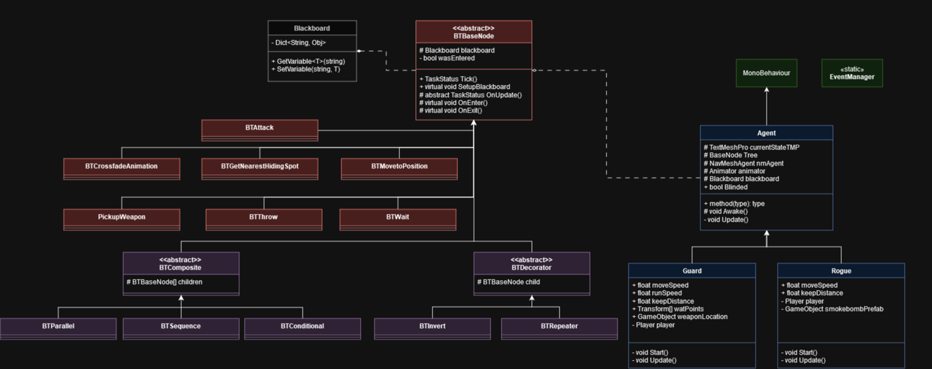
Task: Click the BTSequence node box
Action: point(181,327)
